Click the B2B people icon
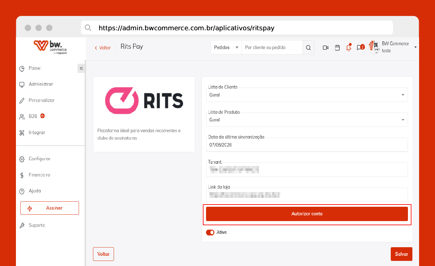435x266 pixels. point(22,117)
